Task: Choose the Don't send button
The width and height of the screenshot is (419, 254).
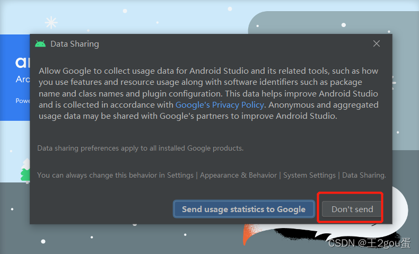Action: point(352,209)
